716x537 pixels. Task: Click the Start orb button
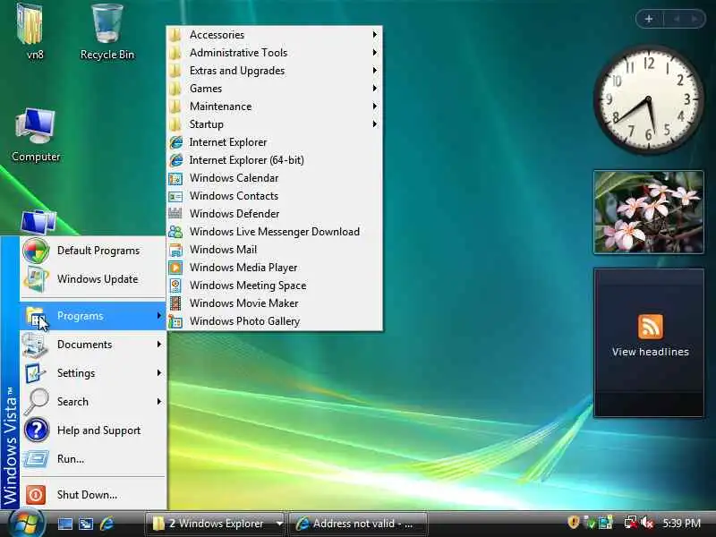point(27,524)
